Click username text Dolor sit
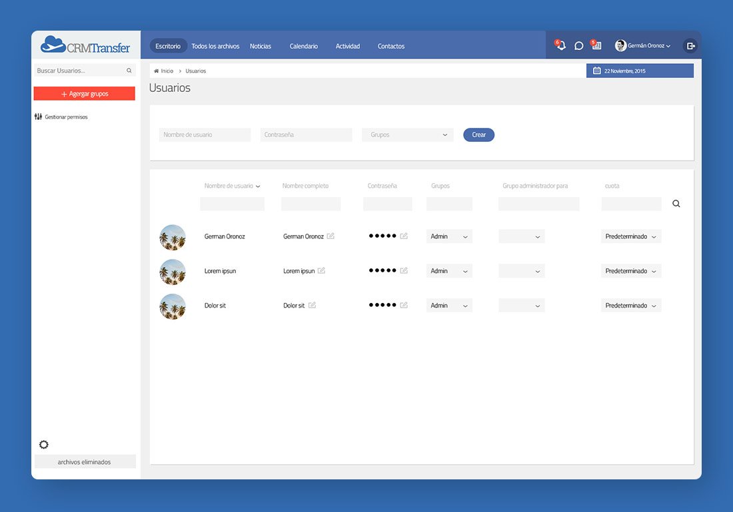Screen dimensions: 733x512 [215, 306]
